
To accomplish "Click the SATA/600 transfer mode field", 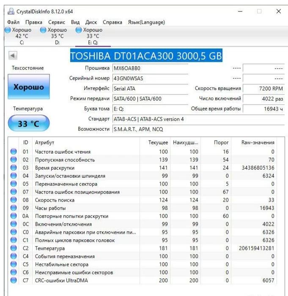I will pyautogui.click(x=150, y=99).
